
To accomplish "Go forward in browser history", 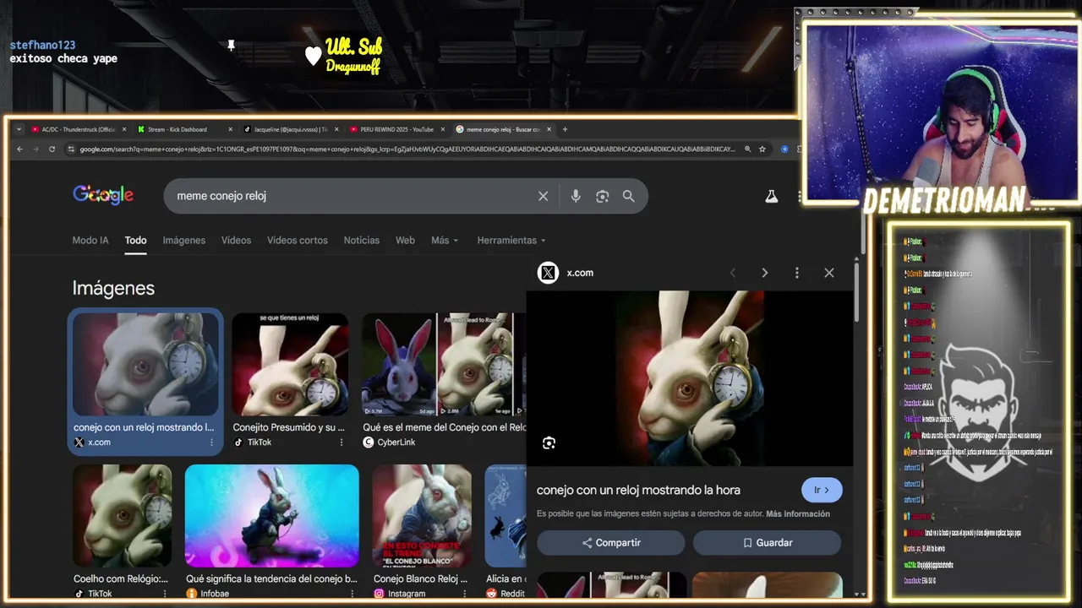I will 36,149.
